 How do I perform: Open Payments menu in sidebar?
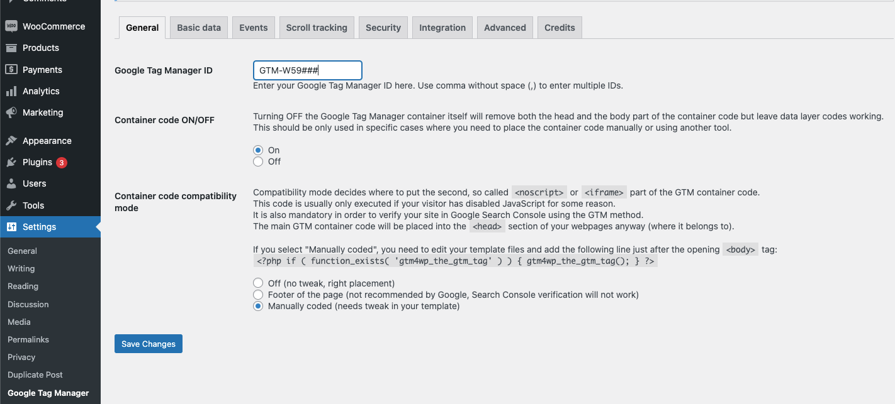coord(50,70)
